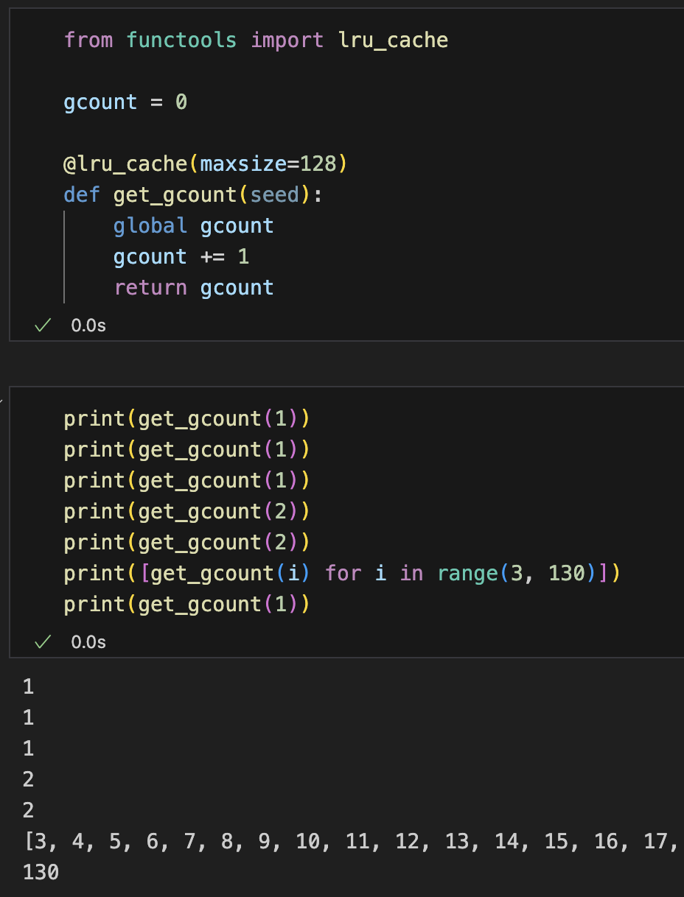This screenshot has height=897, width=684.
Task: Click the 'def get_gcount(seed):' line
Action: click(193, 194)
